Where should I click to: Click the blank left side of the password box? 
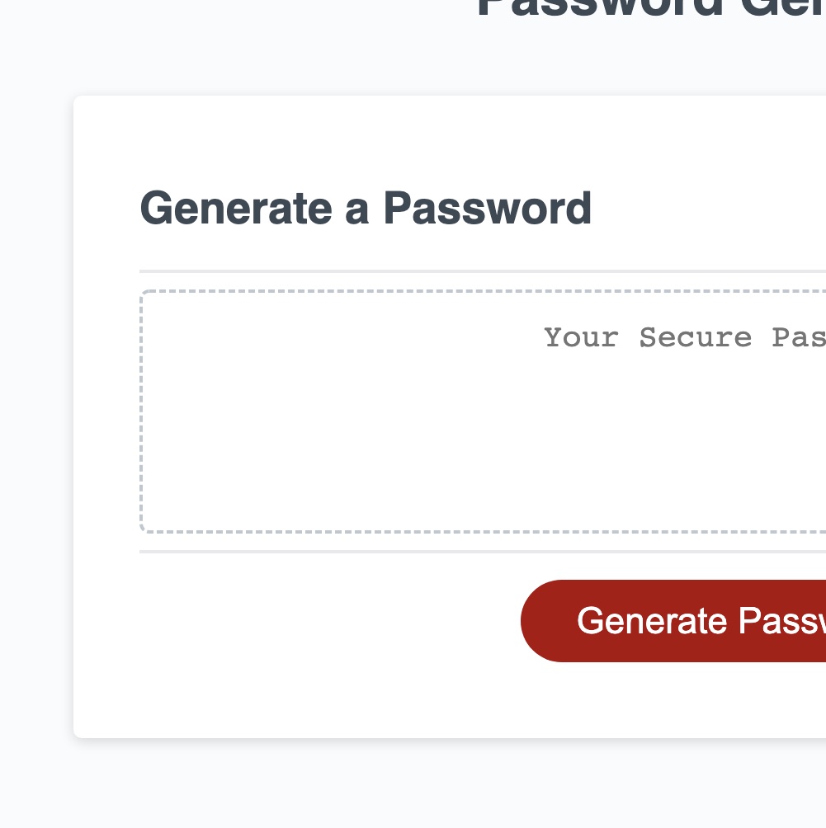[x=248, y=412]
